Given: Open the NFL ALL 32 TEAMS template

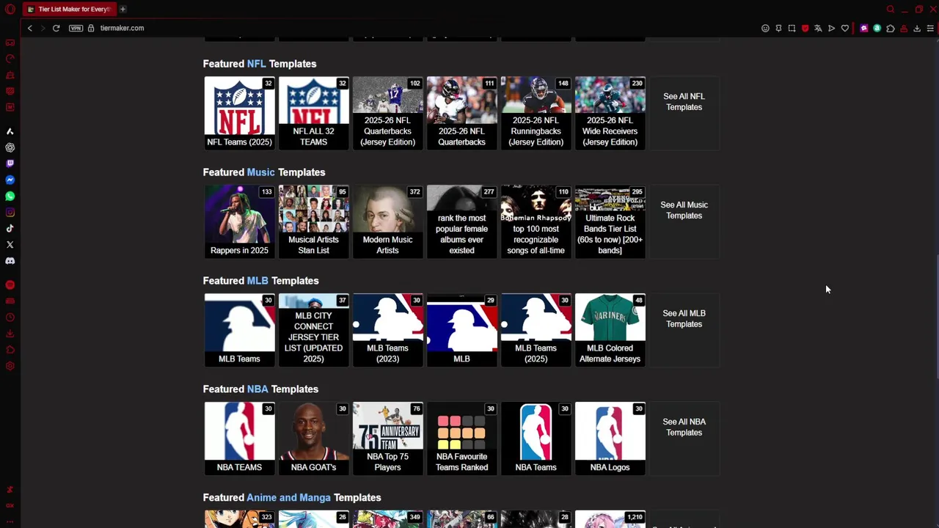Looking at the screenshot, I should click(313, 113).
